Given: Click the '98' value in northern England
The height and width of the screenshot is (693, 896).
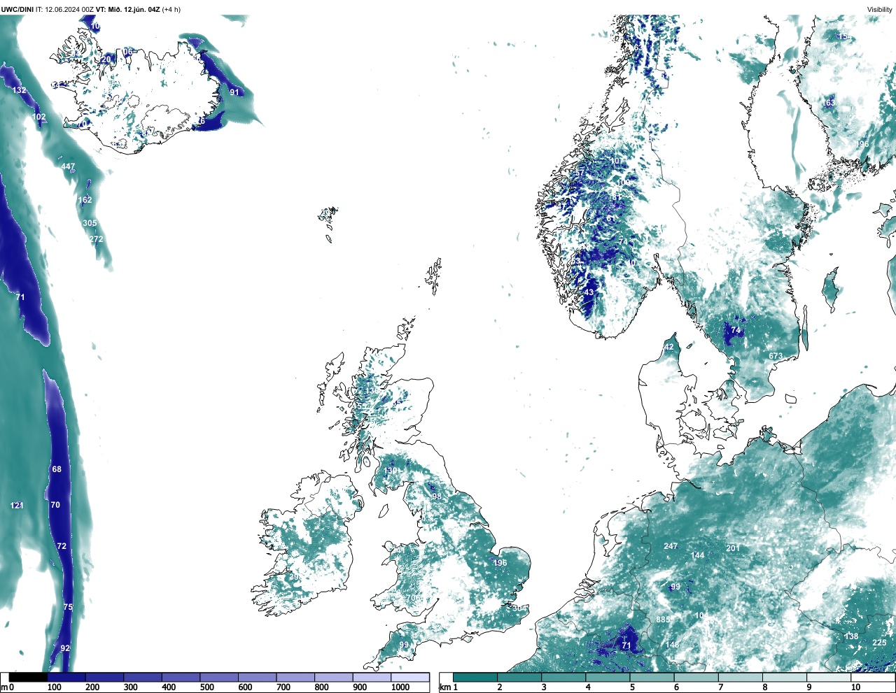Looking at the screenshot, I should click(x=437, y=496).
